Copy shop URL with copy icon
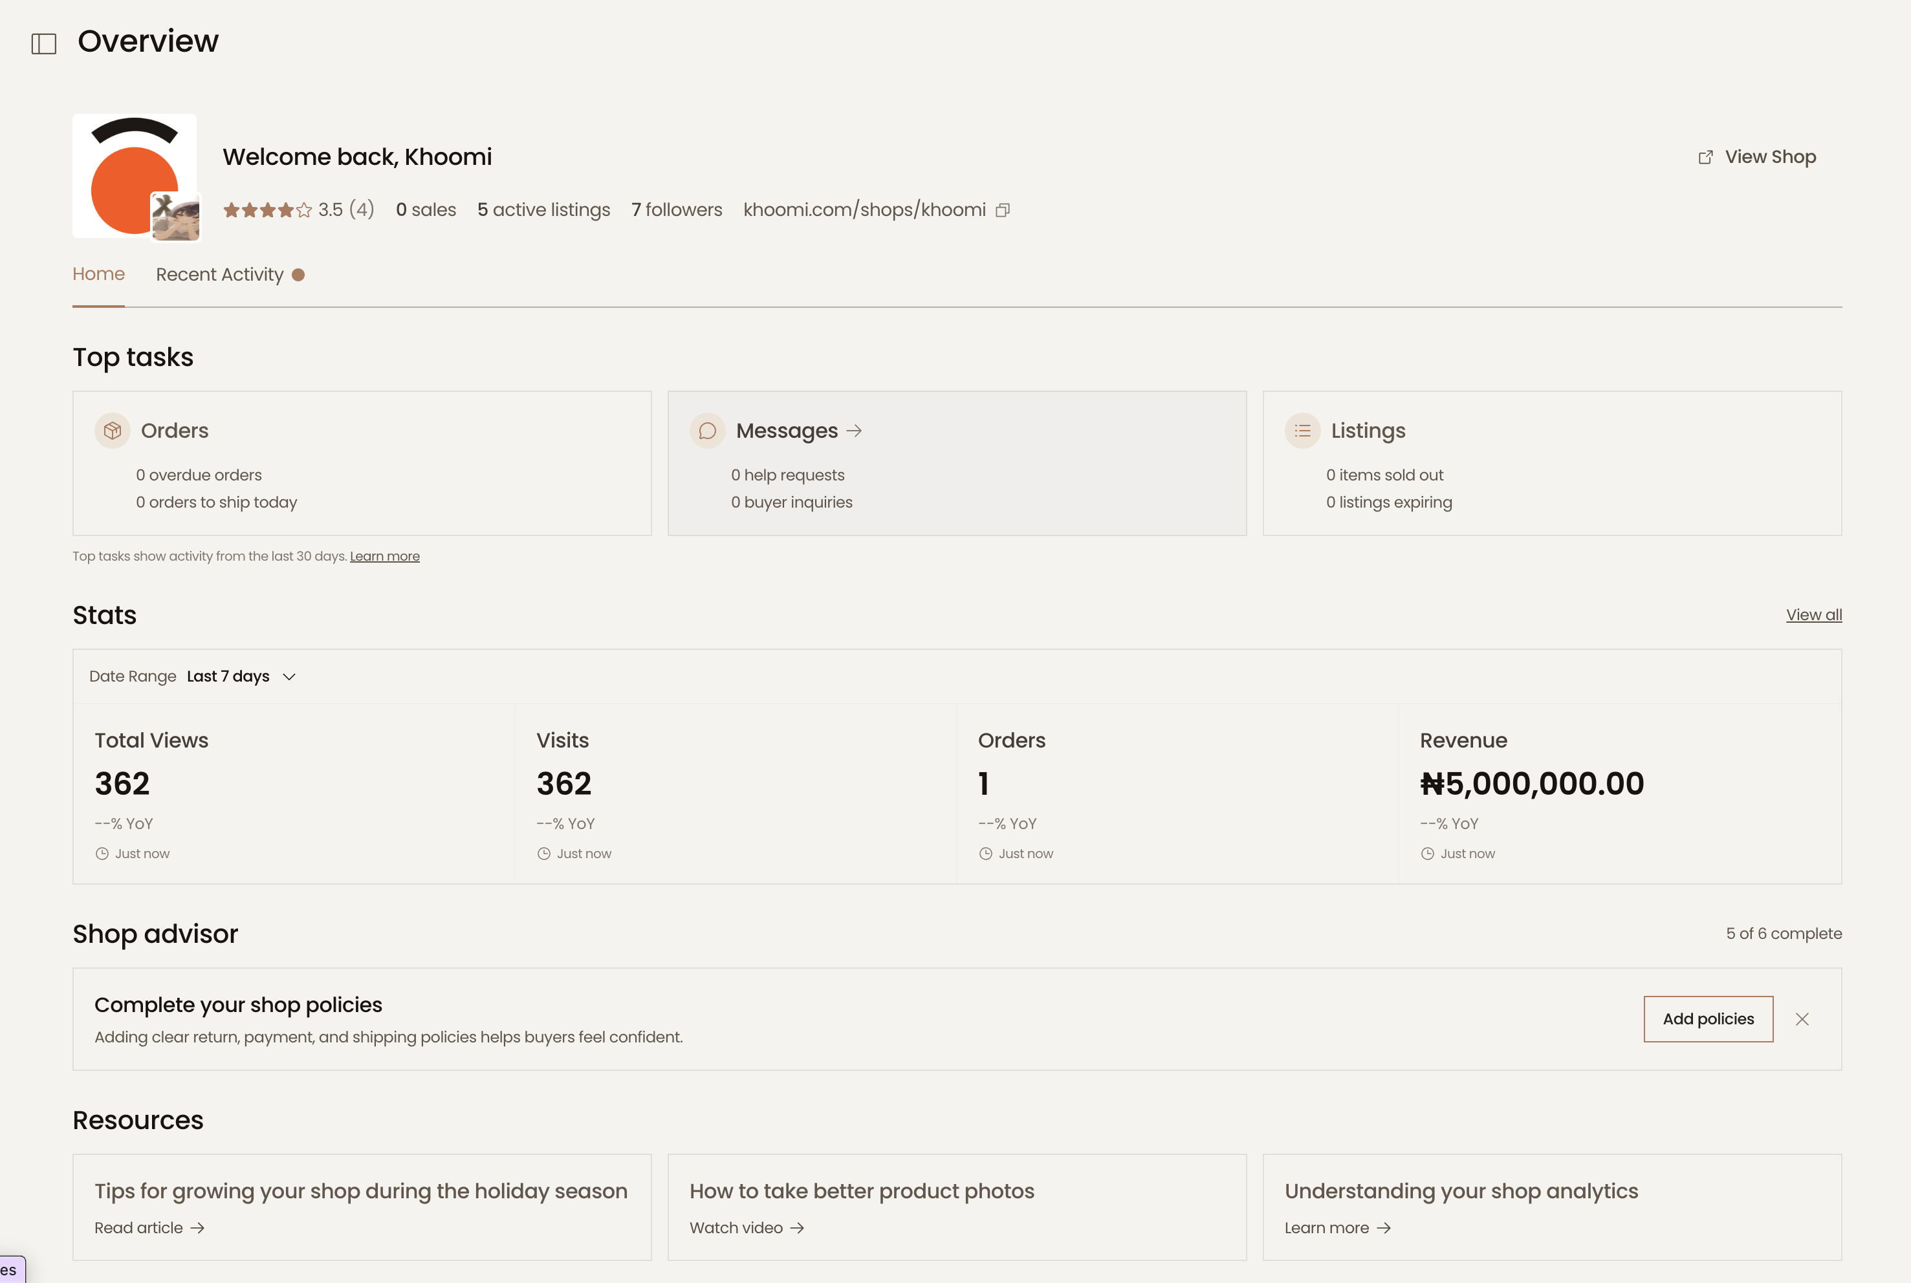 pos(1003,210)
